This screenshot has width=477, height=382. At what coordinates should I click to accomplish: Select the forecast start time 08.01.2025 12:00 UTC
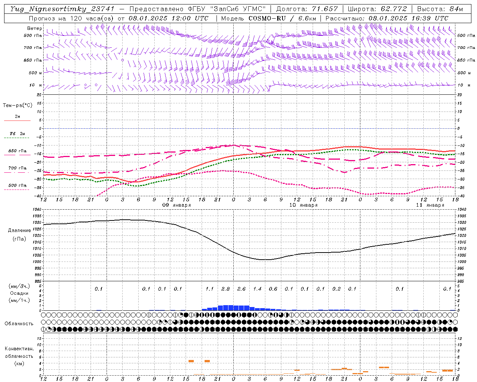tap(168, 18)
